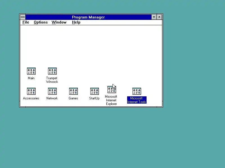The height and width of the screenshot is (168, 225).
Task: Select the Network program group icon
Action: coord(52,91)
